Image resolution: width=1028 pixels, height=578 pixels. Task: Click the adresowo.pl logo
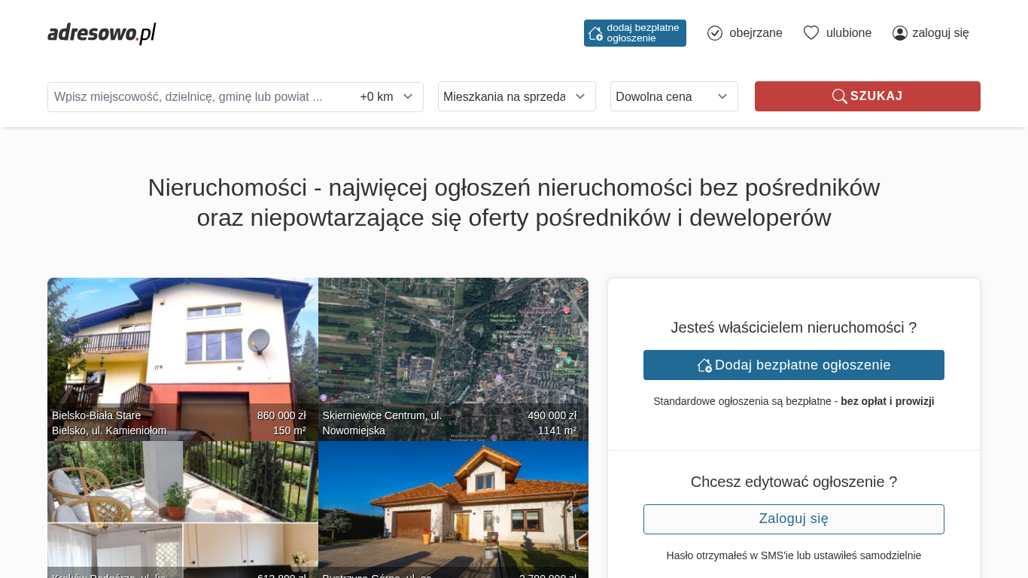pyautogui.click(x=102, y=33)
